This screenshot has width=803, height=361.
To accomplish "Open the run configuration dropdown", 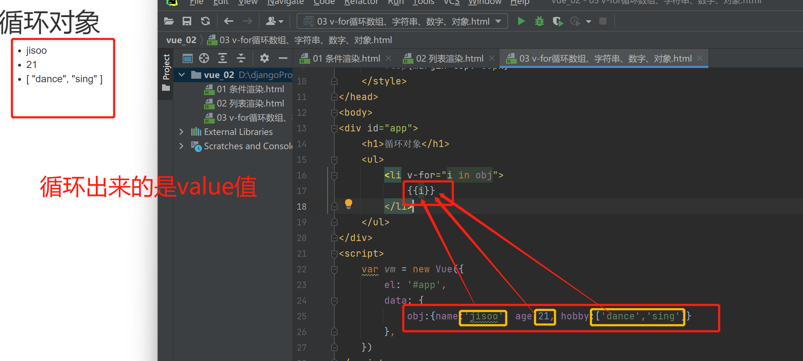I will [x=402, y=21].
